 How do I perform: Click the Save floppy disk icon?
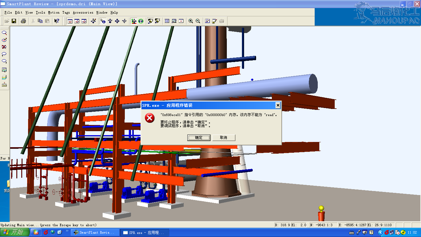point(14,21)
